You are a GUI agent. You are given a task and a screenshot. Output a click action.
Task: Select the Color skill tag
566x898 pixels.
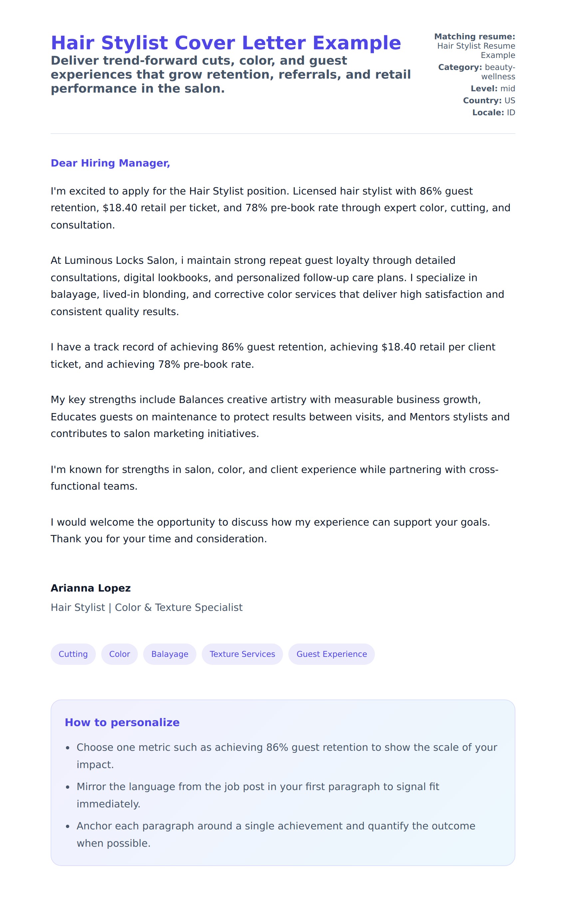point(119,654)
